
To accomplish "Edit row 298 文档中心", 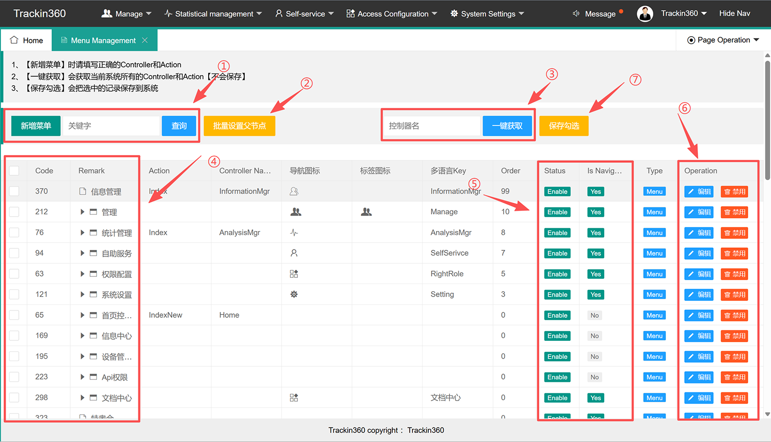I will click(x=699, y=398).
